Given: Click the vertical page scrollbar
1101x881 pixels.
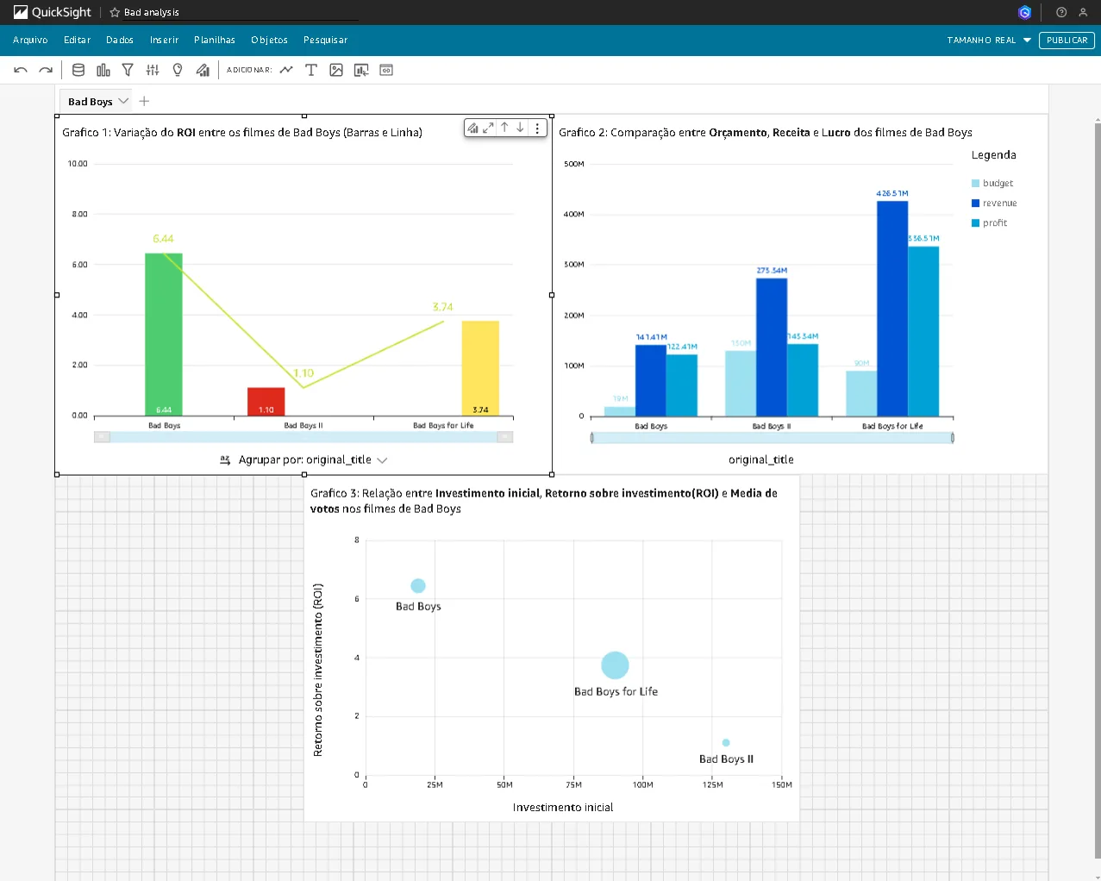Looking at the screenshot, I should pos(1097,490).
